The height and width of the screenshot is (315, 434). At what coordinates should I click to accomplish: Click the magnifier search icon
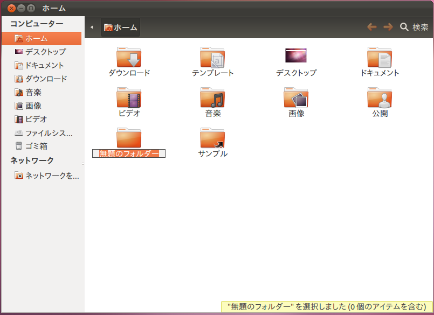[x=404, y=27]
